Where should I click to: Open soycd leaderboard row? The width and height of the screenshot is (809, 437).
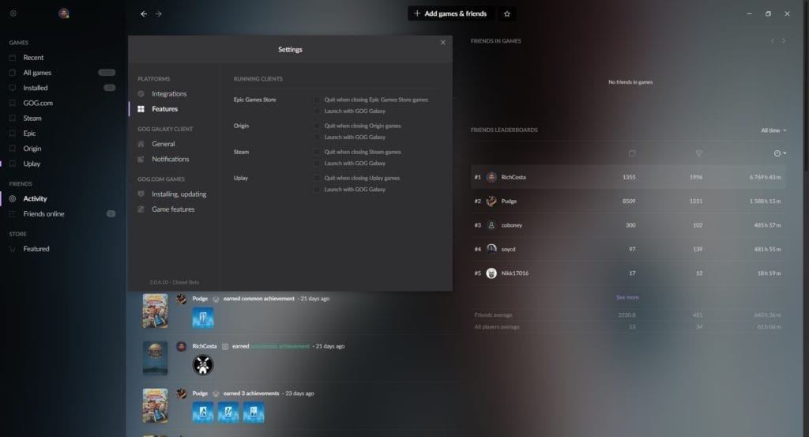coord(628,249)
